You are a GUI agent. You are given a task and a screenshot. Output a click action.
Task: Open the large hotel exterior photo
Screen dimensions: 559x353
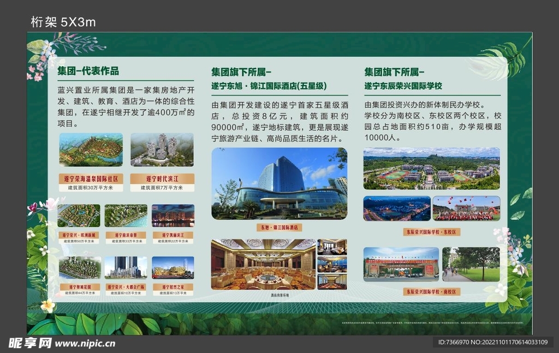279,183
